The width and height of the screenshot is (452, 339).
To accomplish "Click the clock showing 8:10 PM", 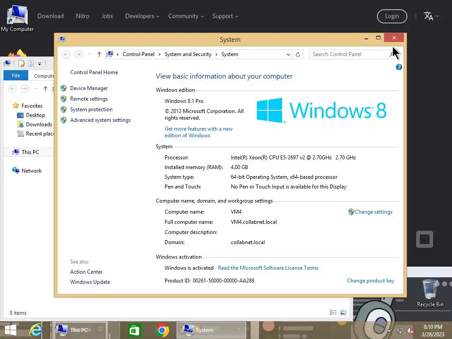I will [433, 327].
